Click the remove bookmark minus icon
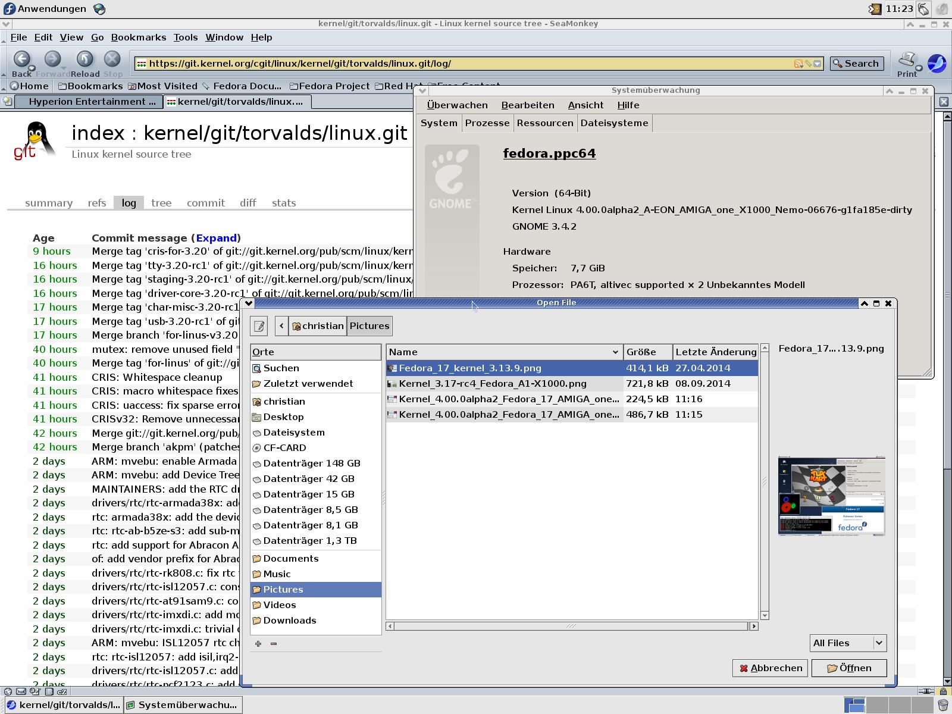952x714 pixels. 274,643
